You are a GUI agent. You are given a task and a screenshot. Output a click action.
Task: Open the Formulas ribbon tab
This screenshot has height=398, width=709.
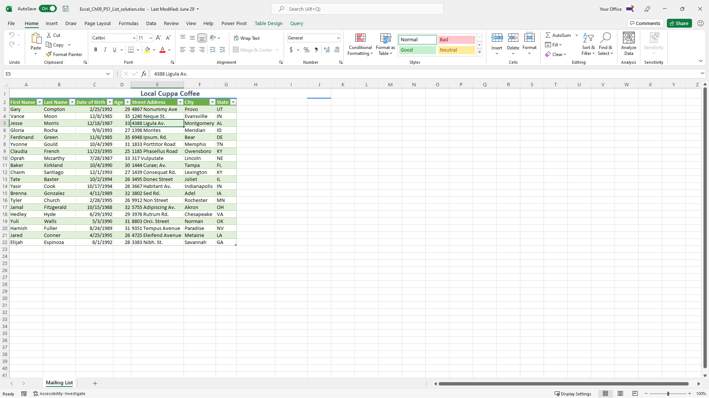128,23
